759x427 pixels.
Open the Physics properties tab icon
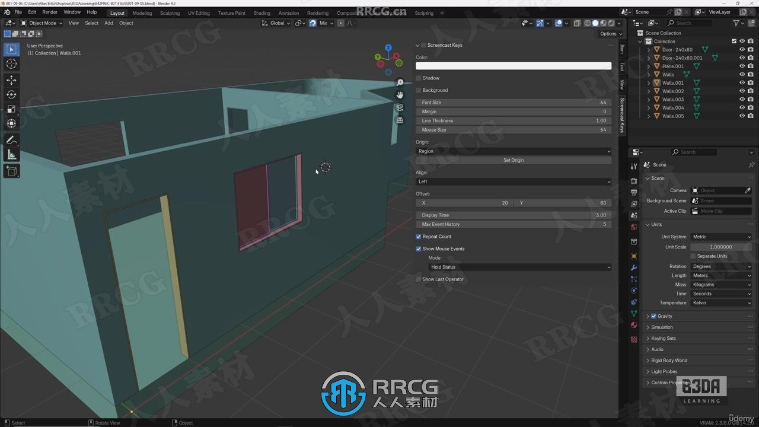634,291
